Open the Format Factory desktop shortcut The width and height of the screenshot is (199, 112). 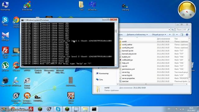click(x=27, y=83)
